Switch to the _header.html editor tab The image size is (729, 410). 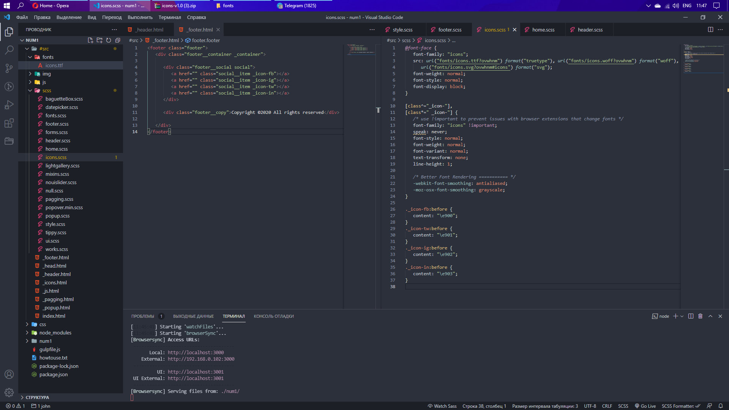(149, 30)
